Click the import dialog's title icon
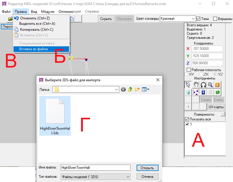The image size is (233, 182). (x=41, y=80)
